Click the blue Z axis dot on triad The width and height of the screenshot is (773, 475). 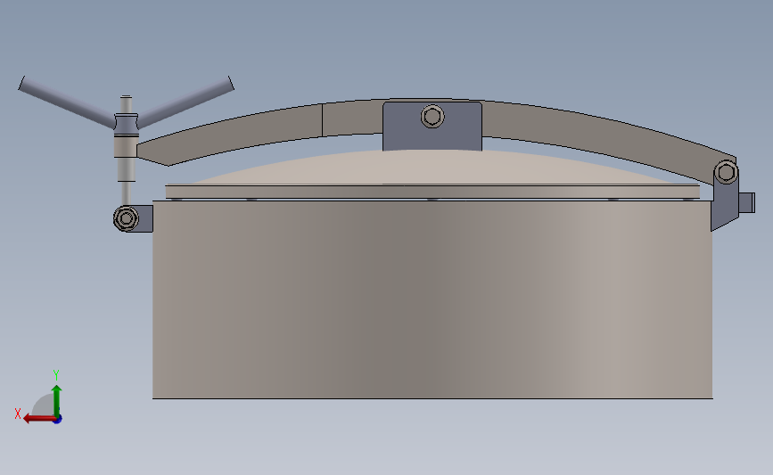pos(58,420)
